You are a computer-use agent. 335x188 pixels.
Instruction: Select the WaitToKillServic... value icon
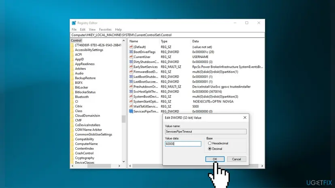click(x=131, y=107)
